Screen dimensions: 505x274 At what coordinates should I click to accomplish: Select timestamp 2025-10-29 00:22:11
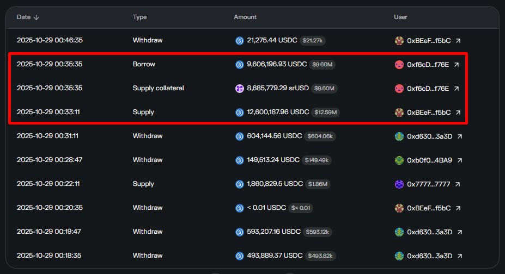tap(48, 184)
